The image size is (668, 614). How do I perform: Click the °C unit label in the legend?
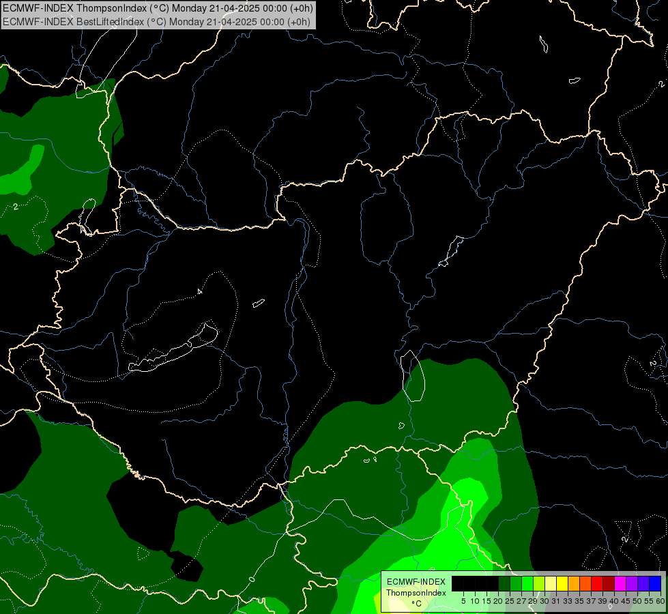tap(417, 604)
